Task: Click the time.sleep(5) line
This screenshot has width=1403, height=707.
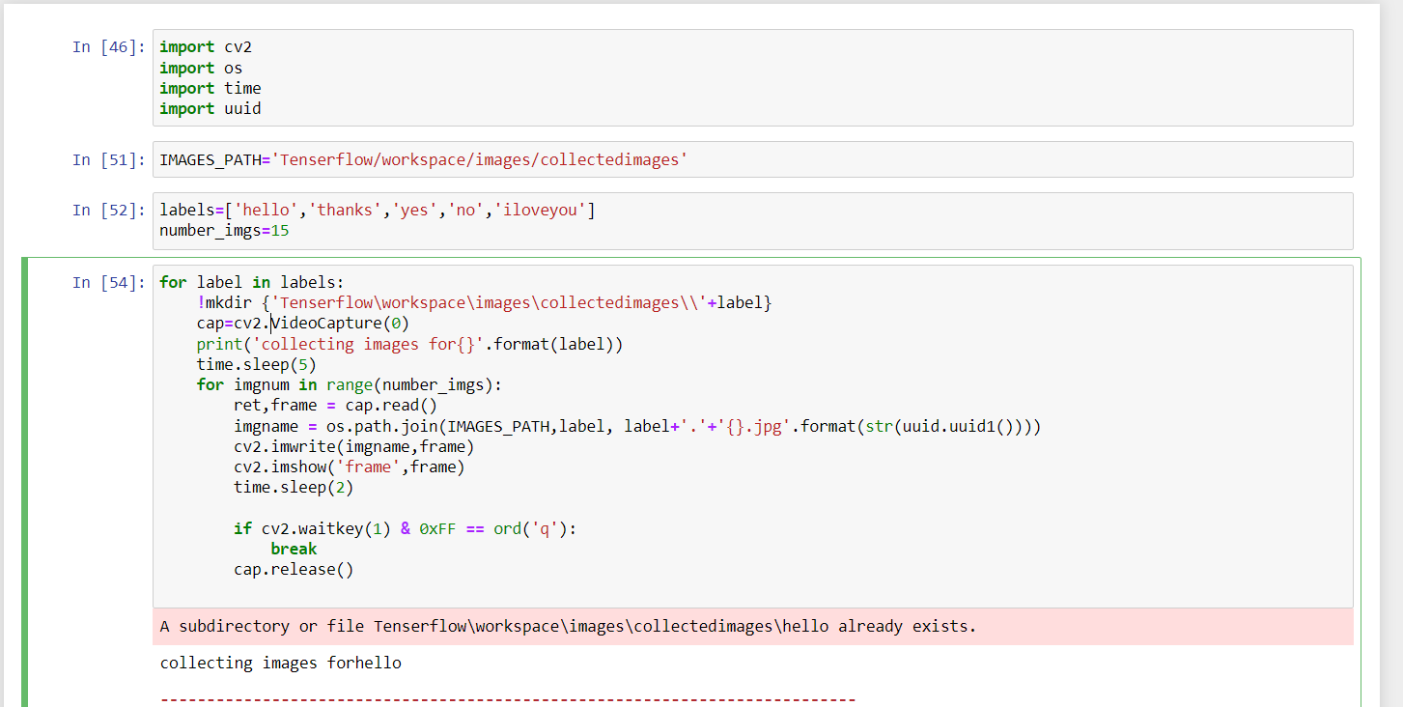Action: click(257, 364)
